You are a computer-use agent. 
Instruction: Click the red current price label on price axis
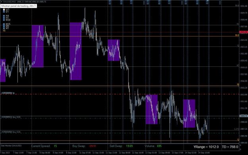[x=244, y=32]
